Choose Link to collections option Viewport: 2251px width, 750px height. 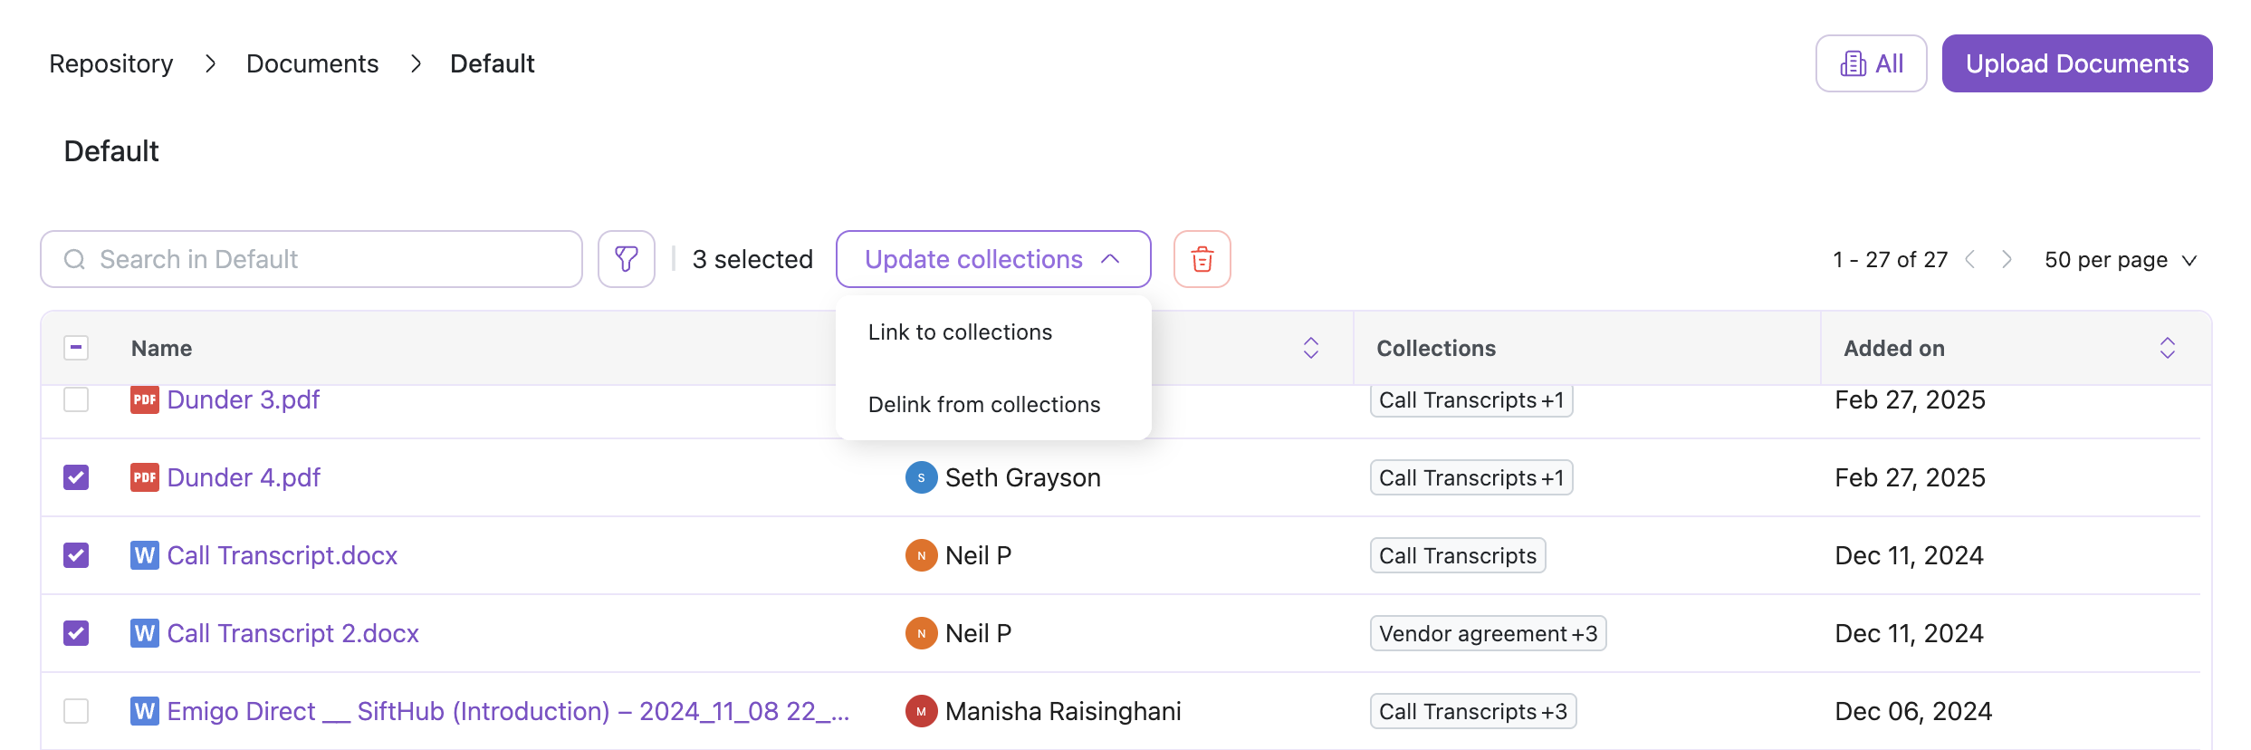click(960, 332)
